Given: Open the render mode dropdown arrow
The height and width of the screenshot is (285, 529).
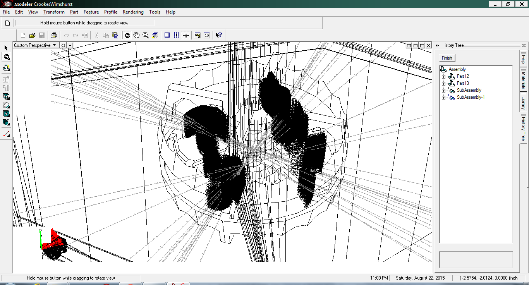Looking at the screenshot, I should click(70, 45).
